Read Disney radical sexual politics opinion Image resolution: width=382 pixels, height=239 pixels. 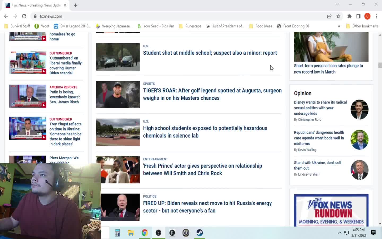tap(320, 108)
